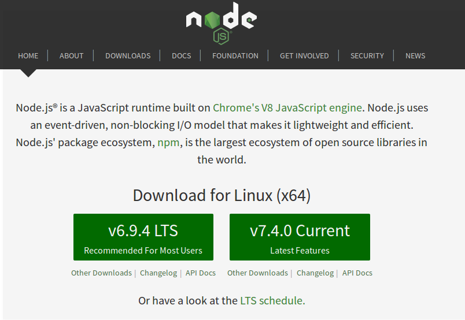Visit the NEWS section
The image size is (465, 320).
(415, 55)
